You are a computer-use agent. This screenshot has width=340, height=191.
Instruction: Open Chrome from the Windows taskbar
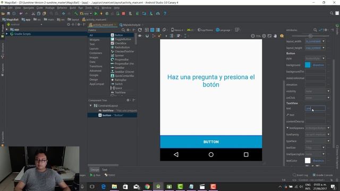tap(147, 186)
